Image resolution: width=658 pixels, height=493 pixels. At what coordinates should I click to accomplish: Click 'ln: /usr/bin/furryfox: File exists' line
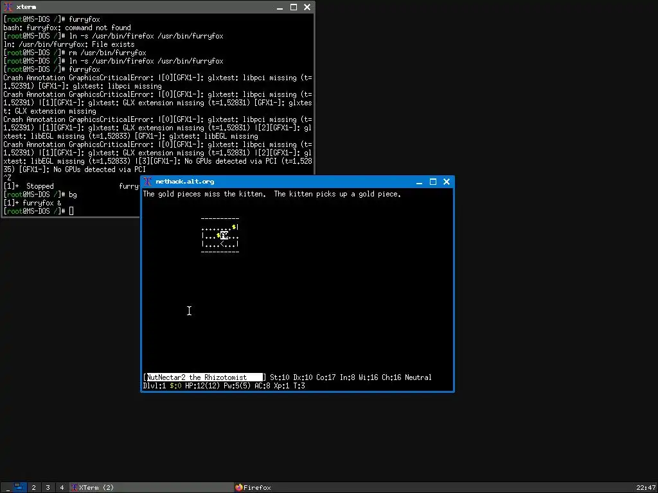[x=69, y=44]
